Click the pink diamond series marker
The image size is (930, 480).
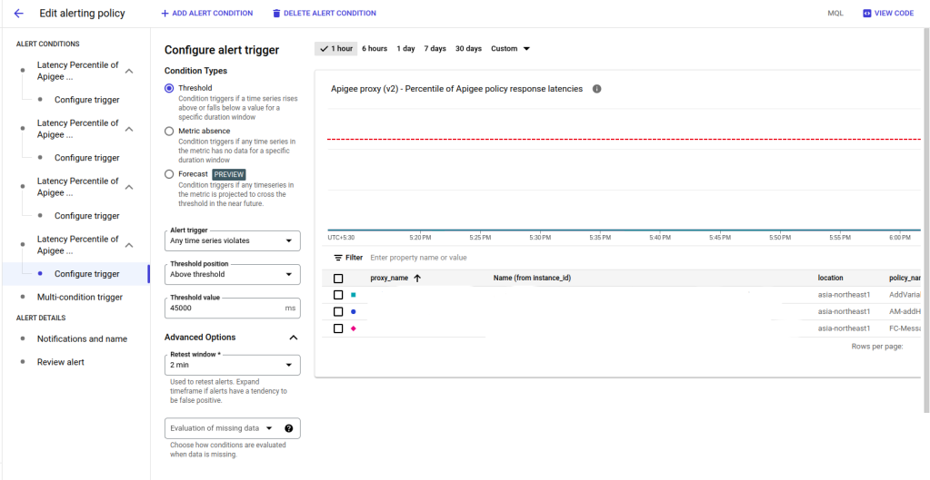click(354, 328)
